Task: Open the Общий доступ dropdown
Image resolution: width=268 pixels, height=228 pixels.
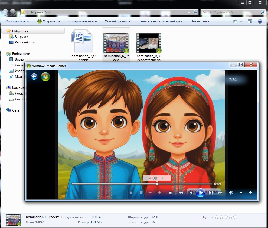Action: point(117,21)
